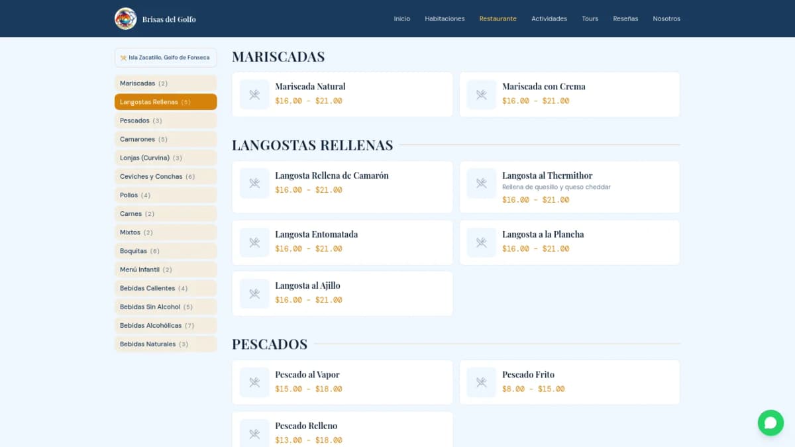Viewport: 795px width, 447px height.
Task: Click utensils icon beside Mariscada con Crema
Action: 482,95
